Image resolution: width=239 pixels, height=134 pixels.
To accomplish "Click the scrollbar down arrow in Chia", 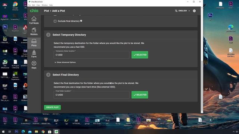I will (202, 112).
